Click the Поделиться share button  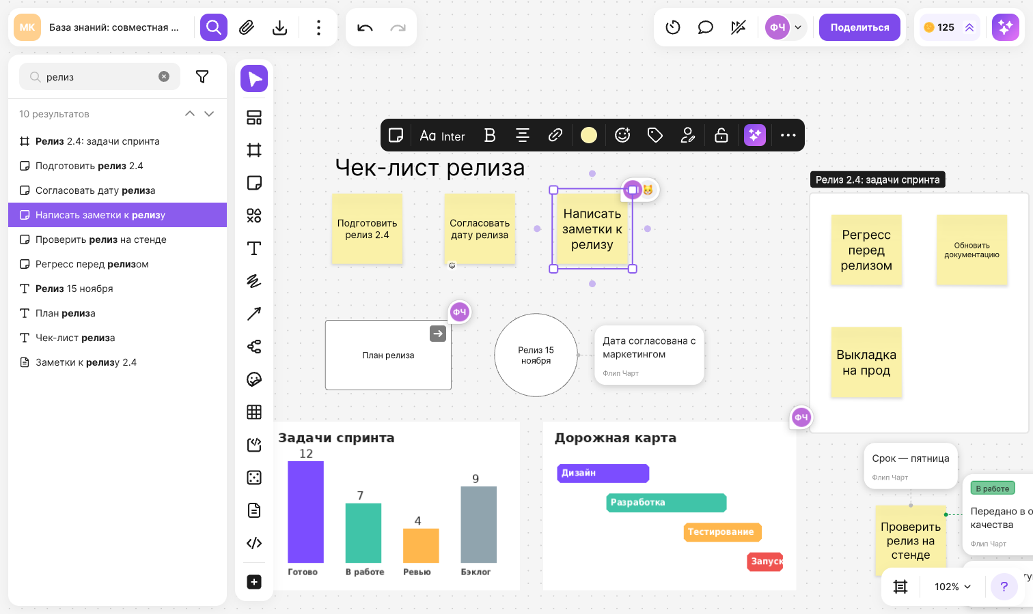click(x=859, y=27)
